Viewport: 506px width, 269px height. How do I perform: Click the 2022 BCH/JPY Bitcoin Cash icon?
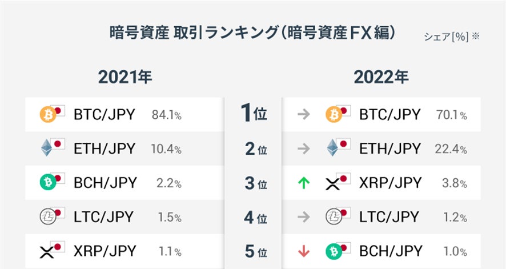[x=333, y=251]
